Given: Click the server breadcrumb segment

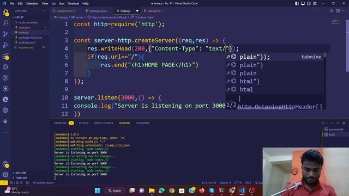Looking at the screenshot, I should [x=77, y=17].
